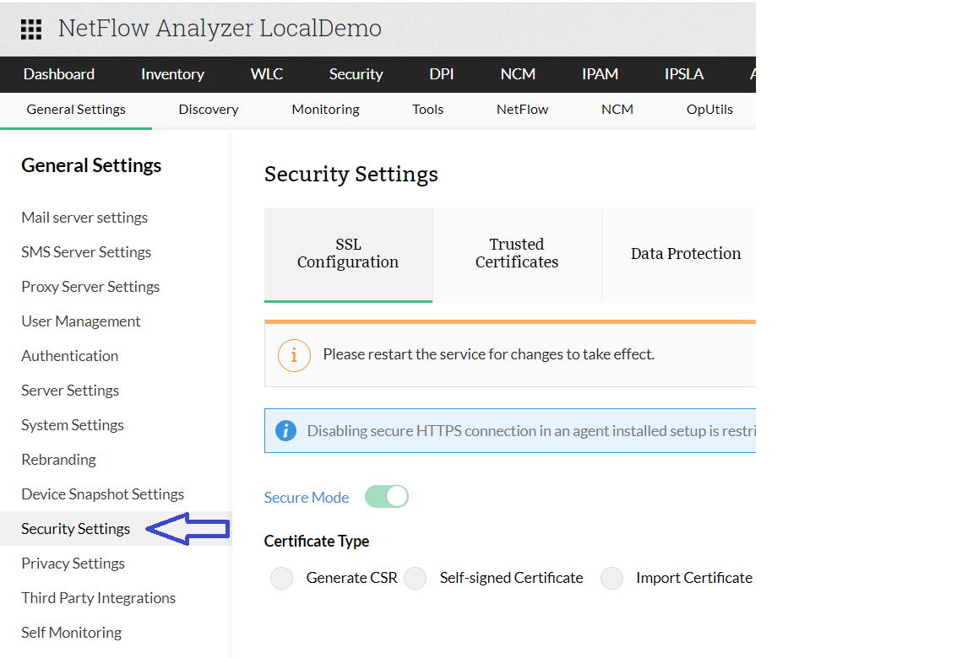The image size is (973, 658).
Task: Open the Inventory menu
Action: [172, 74]
